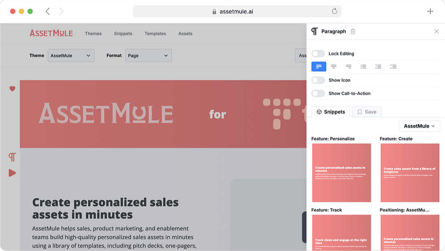
Task: Open the AssetMule filter dropdown in Snippets panel
Action: 419,126
